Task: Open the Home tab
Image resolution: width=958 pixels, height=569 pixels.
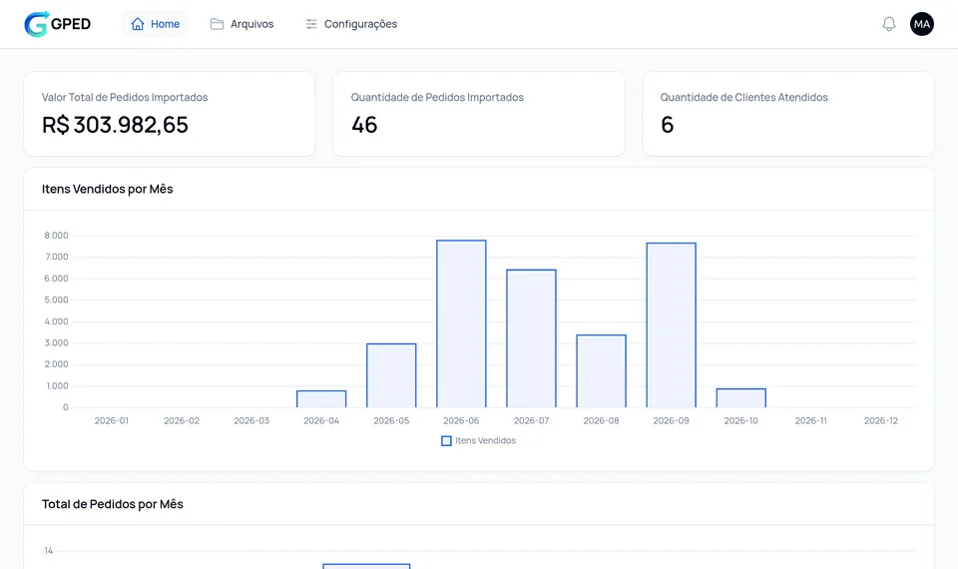Action: click(156, 24)
